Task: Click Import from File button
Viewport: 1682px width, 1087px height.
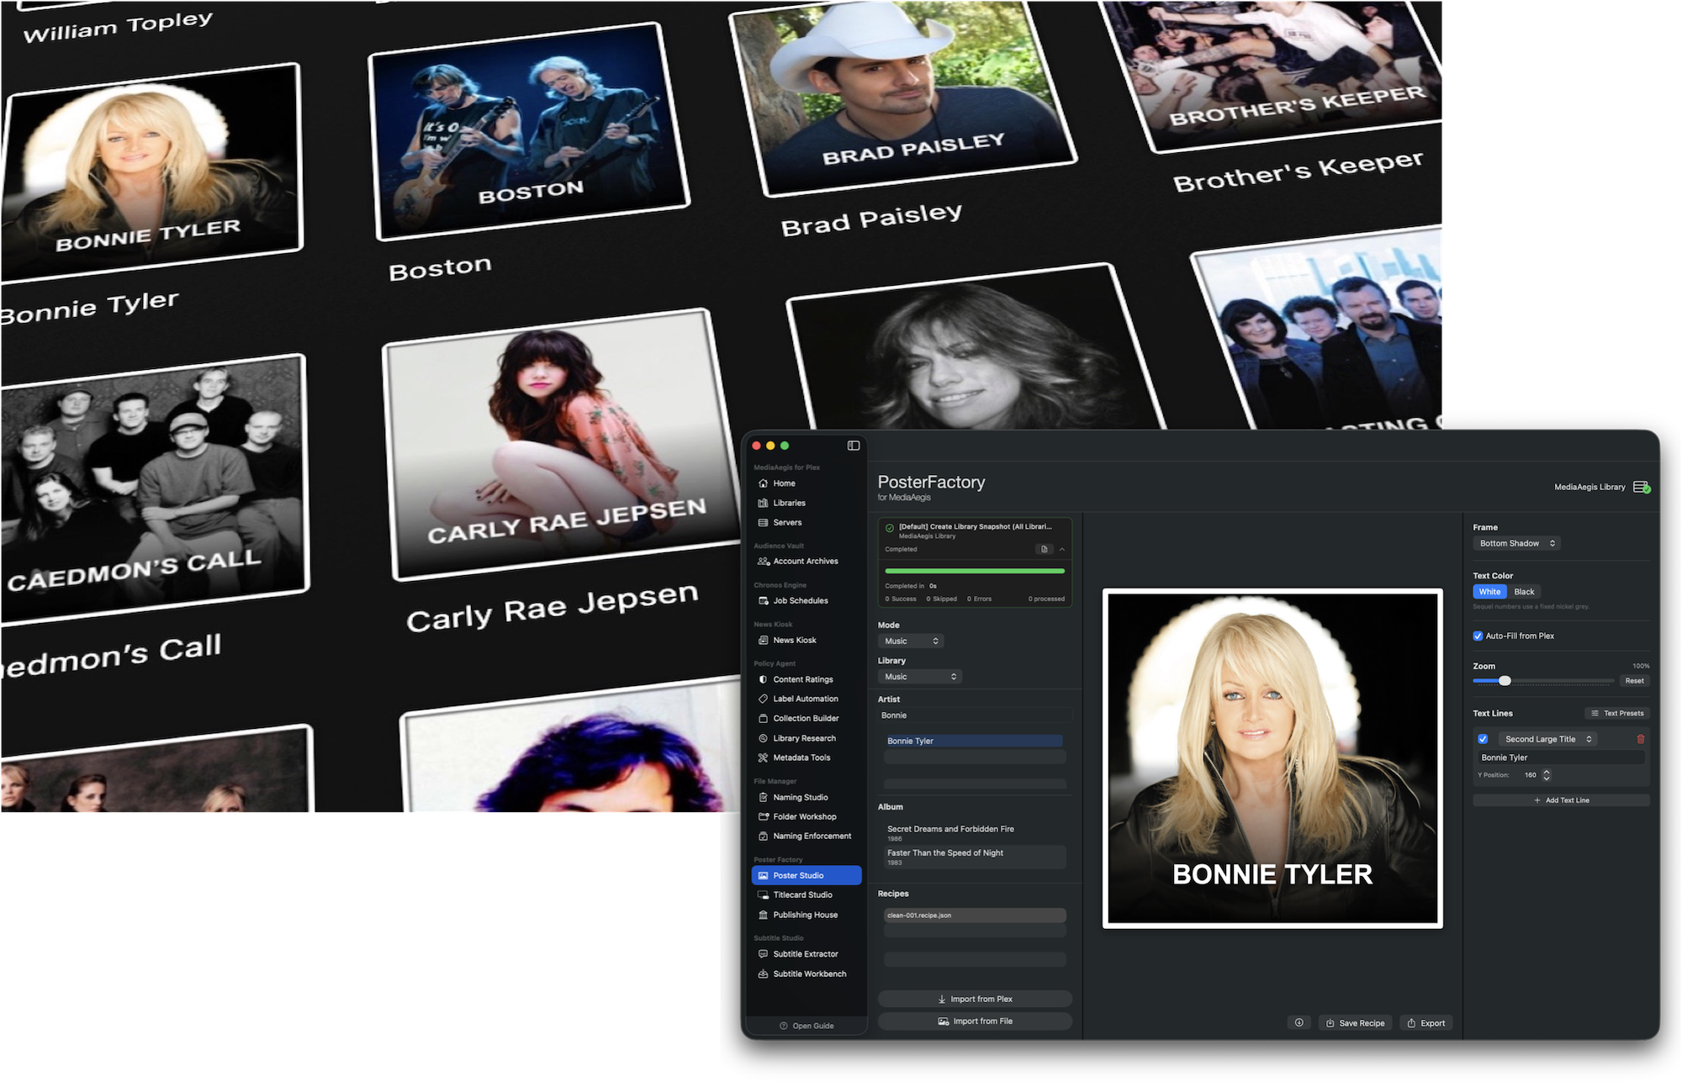Action: tap(975, 1021)
